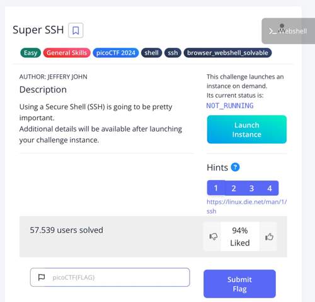Image resolution: width=315 pixels, height=302 pixels.
Task: Bookmark the Super SSH challenge
Action: [76, 30]
